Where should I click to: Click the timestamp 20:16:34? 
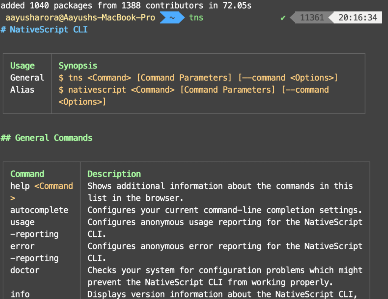click(358, 17)
